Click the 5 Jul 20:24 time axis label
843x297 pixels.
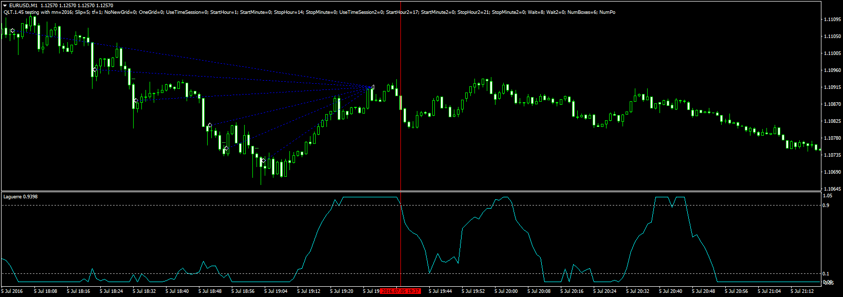click(x=604, y=291)
